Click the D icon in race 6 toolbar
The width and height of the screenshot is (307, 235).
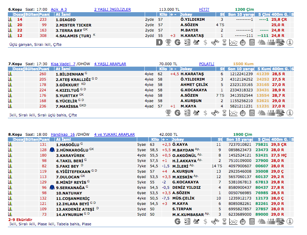click(159, 42)
